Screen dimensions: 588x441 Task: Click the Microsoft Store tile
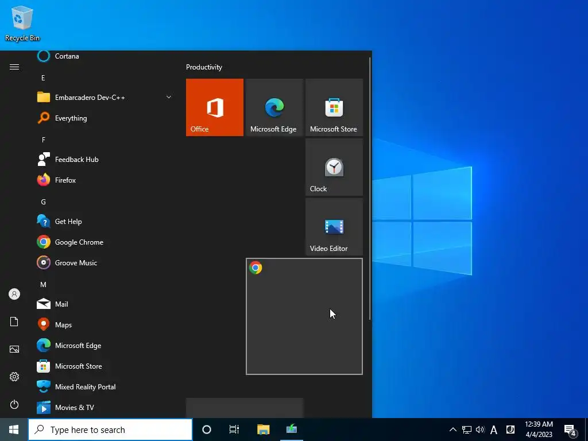[334, 107]
